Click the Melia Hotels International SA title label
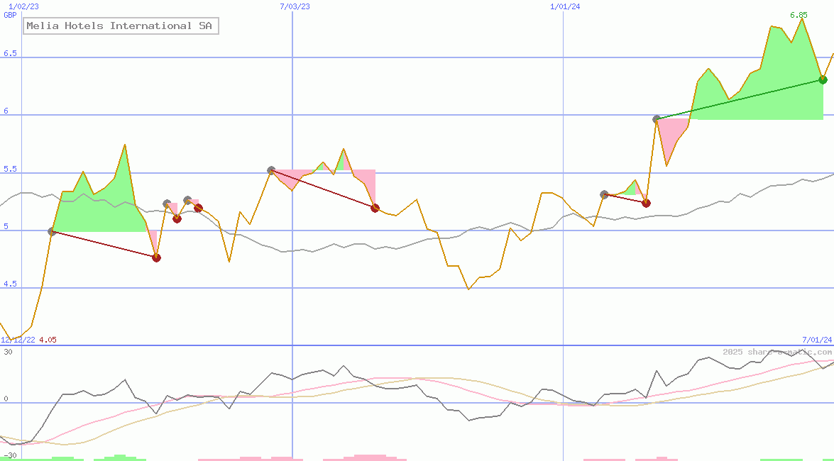Image resolution: width=834 pixels, height=461 pixels. pos(121,26)
